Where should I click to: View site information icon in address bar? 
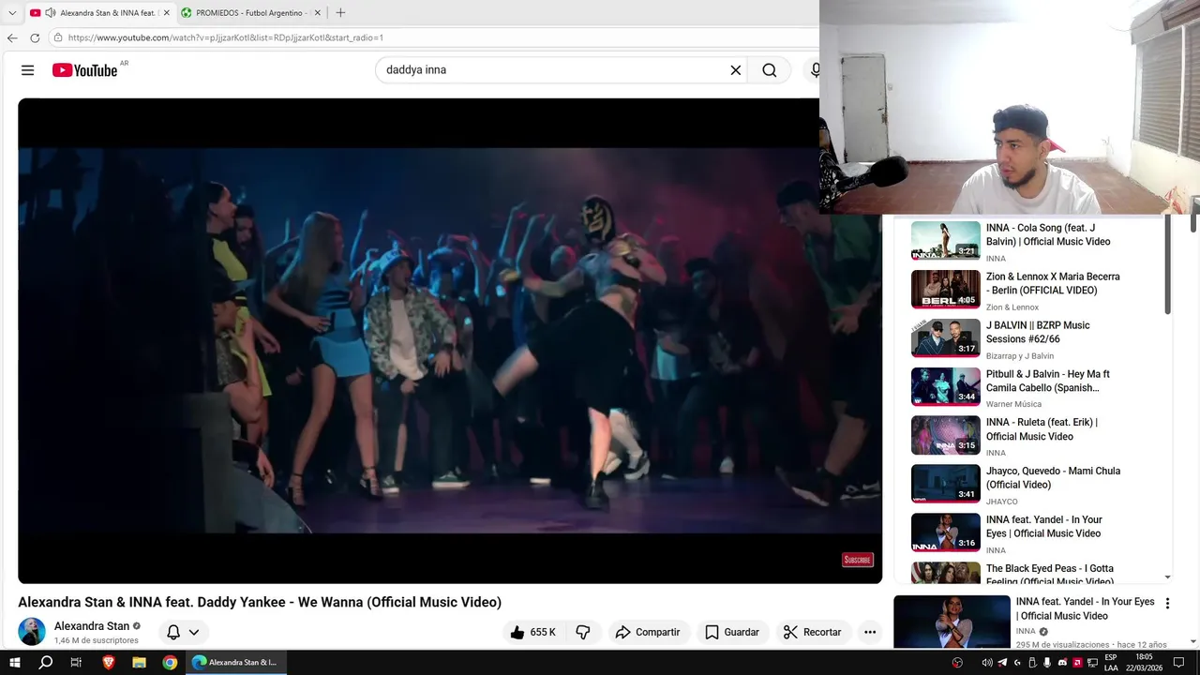(58, 37)
